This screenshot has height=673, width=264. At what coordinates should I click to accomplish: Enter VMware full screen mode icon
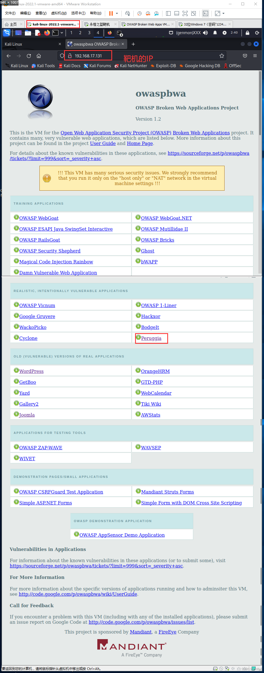pyautogui.click(x=185, y=13)
